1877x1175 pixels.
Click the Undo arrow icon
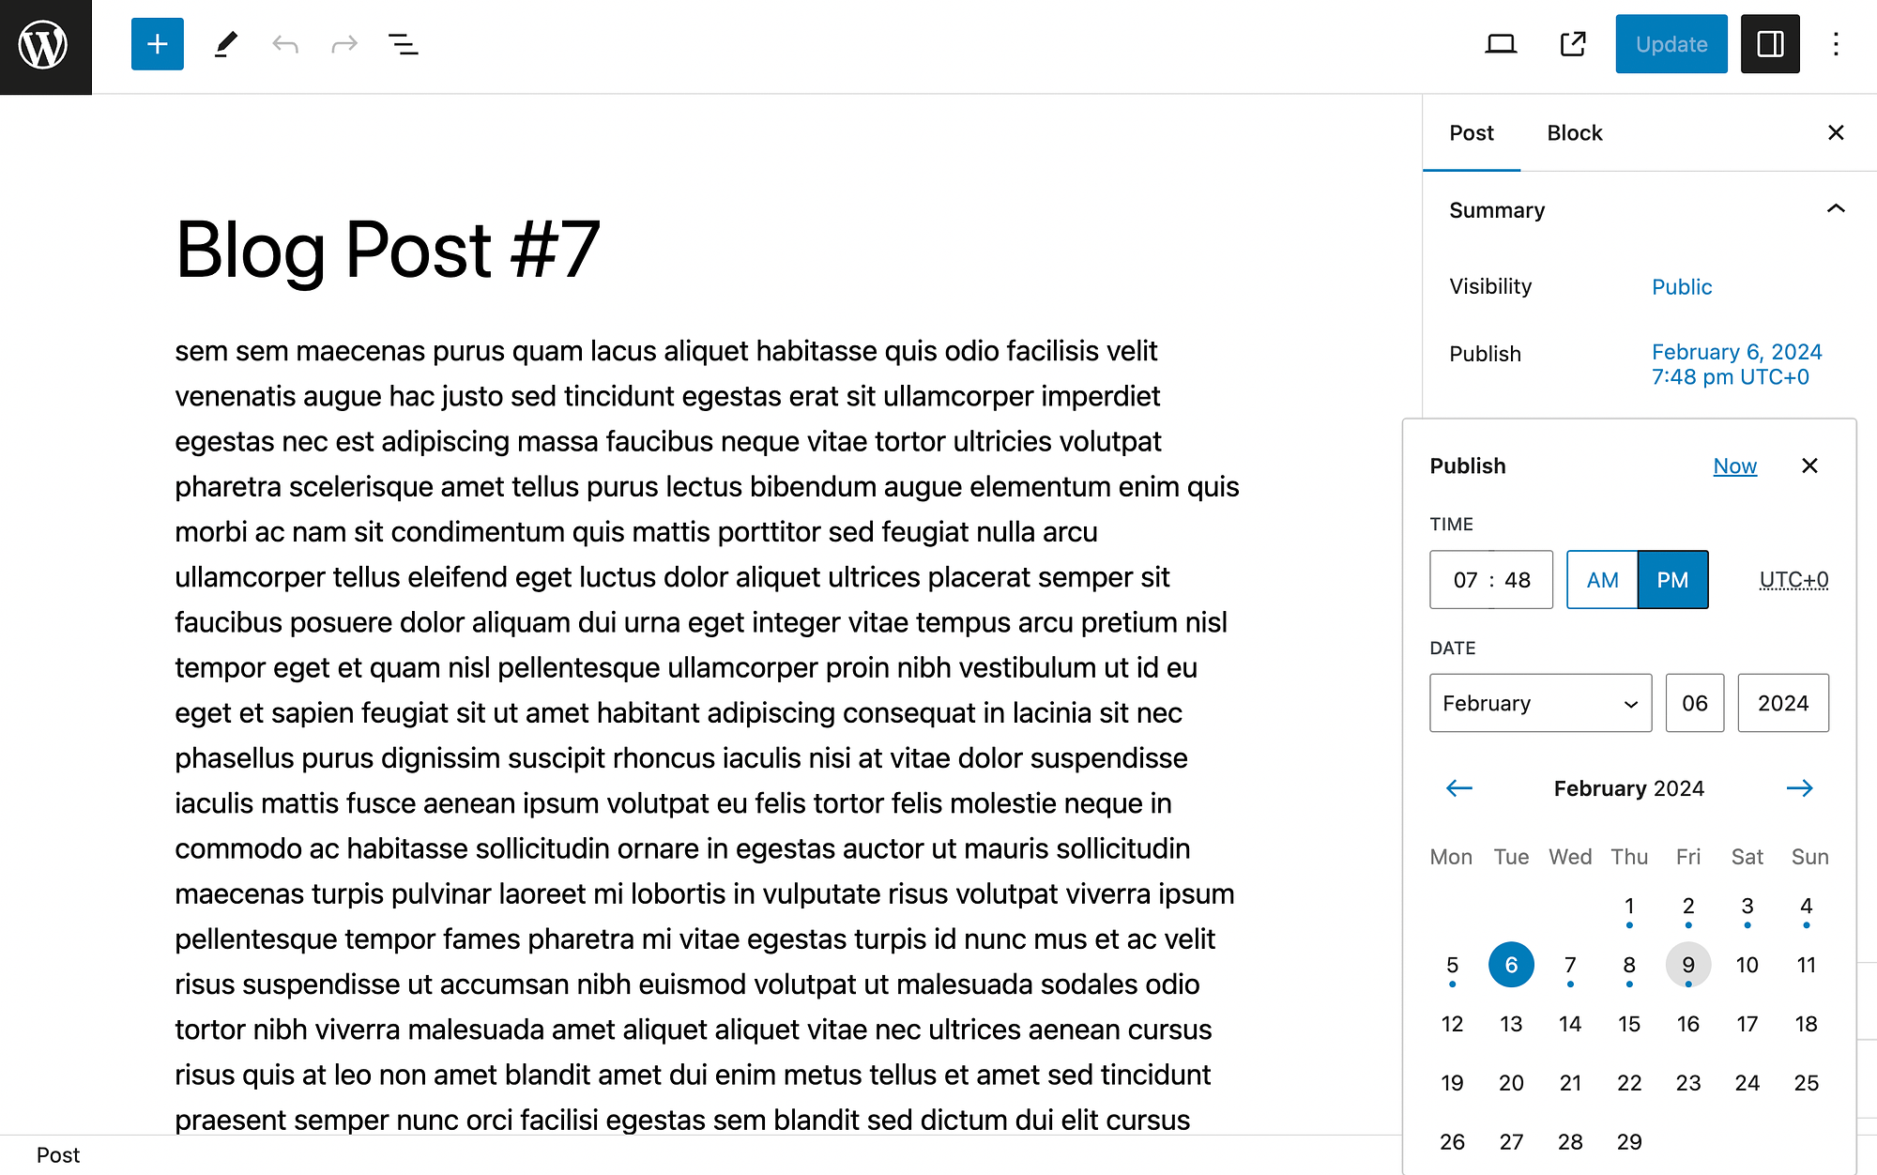pyautogui.click(x=284, y=45)
